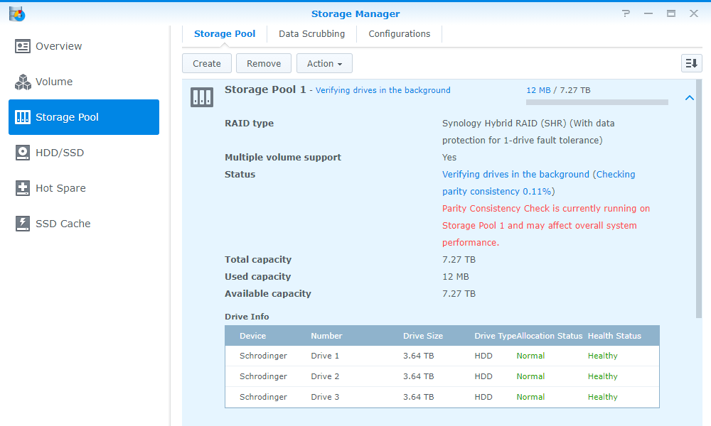Viewport: 711px width, 426px height.
Task: Click Healthy status for Drive 3
Action: point(603,397)
